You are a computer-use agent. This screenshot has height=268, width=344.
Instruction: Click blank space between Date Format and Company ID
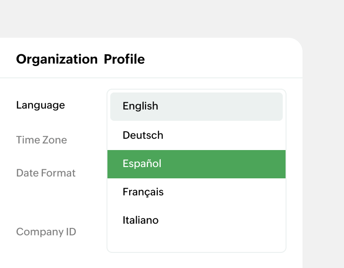(x=47, y=203)
